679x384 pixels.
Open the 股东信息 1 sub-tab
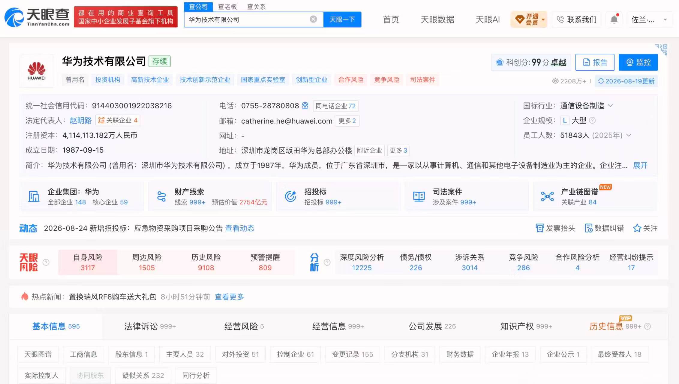pyautogui.click(x=132, y=354)
